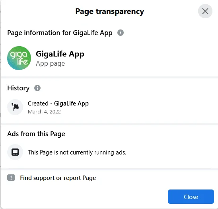Open the GigaLife App page name

coord(60,54)
